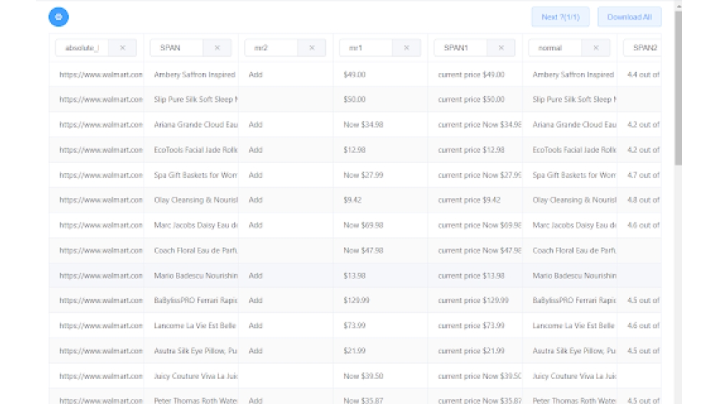The image size is (718, 404).
Task: Click the Download All button
Action: pos(629,17)
